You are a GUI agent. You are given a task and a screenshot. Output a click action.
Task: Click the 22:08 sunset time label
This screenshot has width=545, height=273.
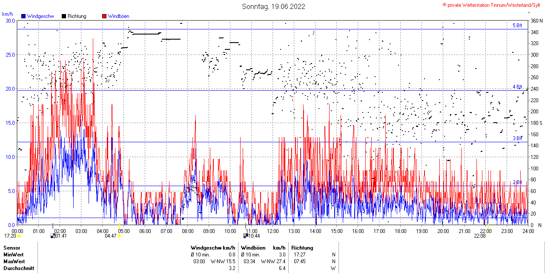[480, 236]
